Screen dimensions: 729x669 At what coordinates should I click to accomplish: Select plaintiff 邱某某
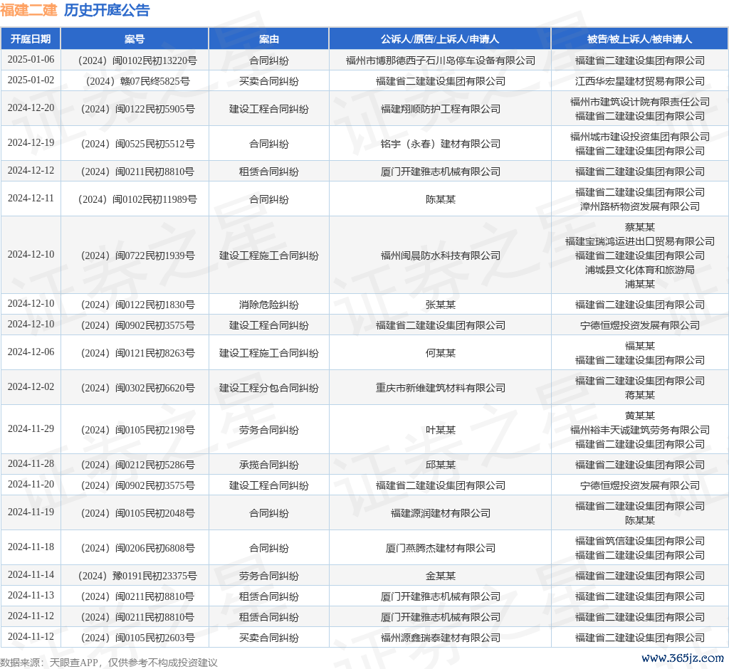pyautogui.click(x=440, y=465)
